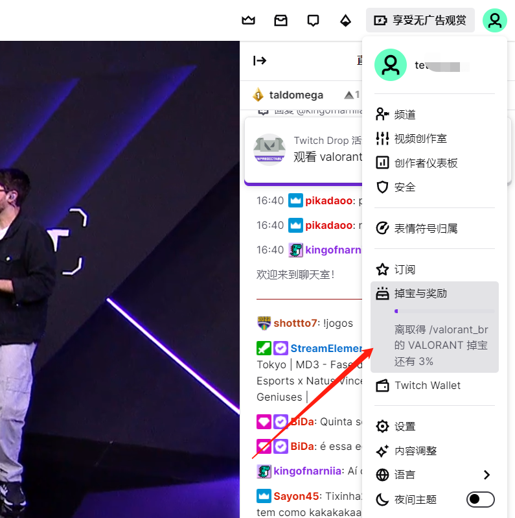Image resolution: width=515 pixels, height=518 pixels.
Task: Open 表情符号归属 menu item
Action: point(435,228)
